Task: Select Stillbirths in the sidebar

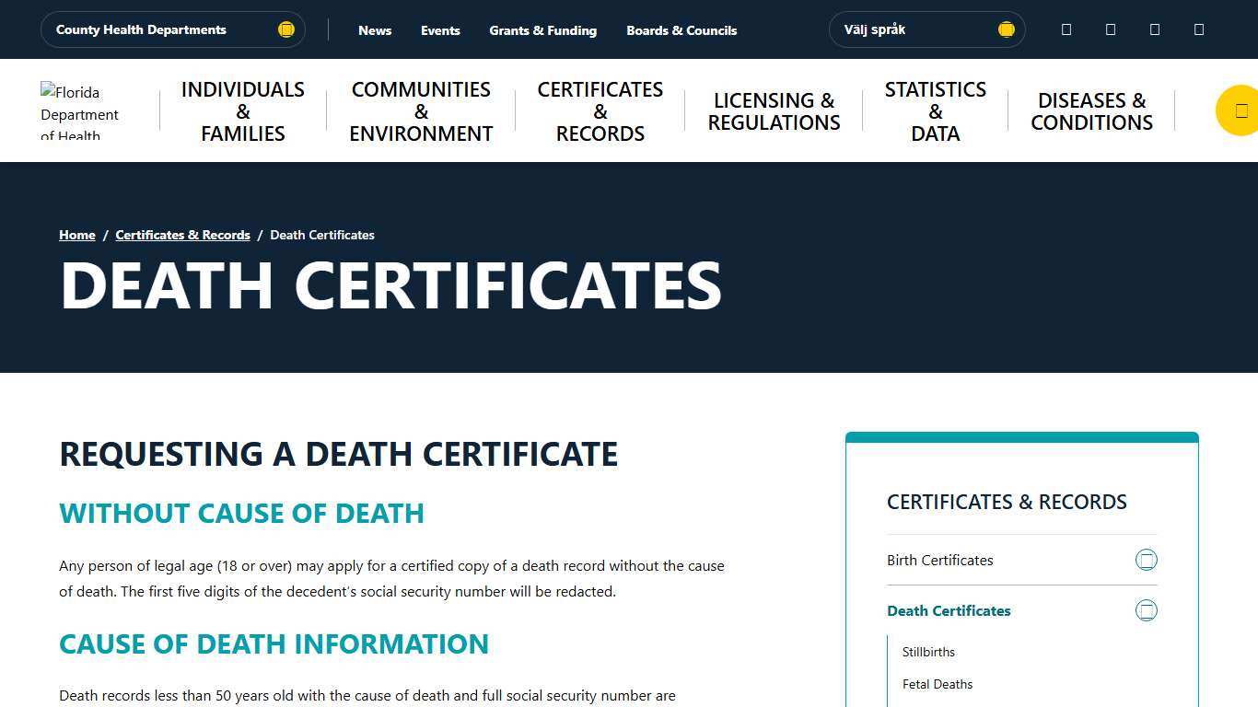Action: pyautogui.click(x=928, y=652)
